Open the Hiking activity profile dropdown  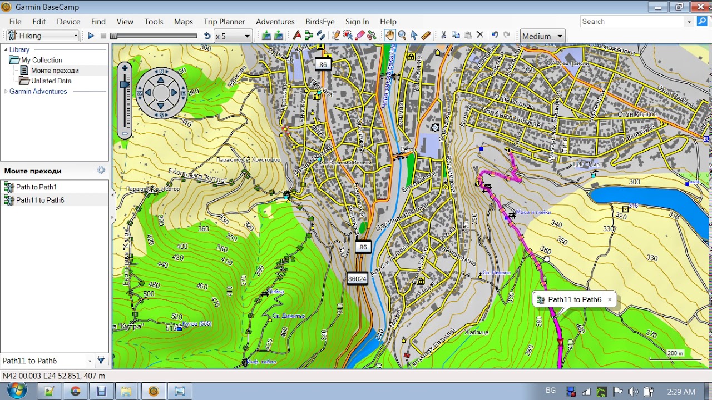click(43, 36)
